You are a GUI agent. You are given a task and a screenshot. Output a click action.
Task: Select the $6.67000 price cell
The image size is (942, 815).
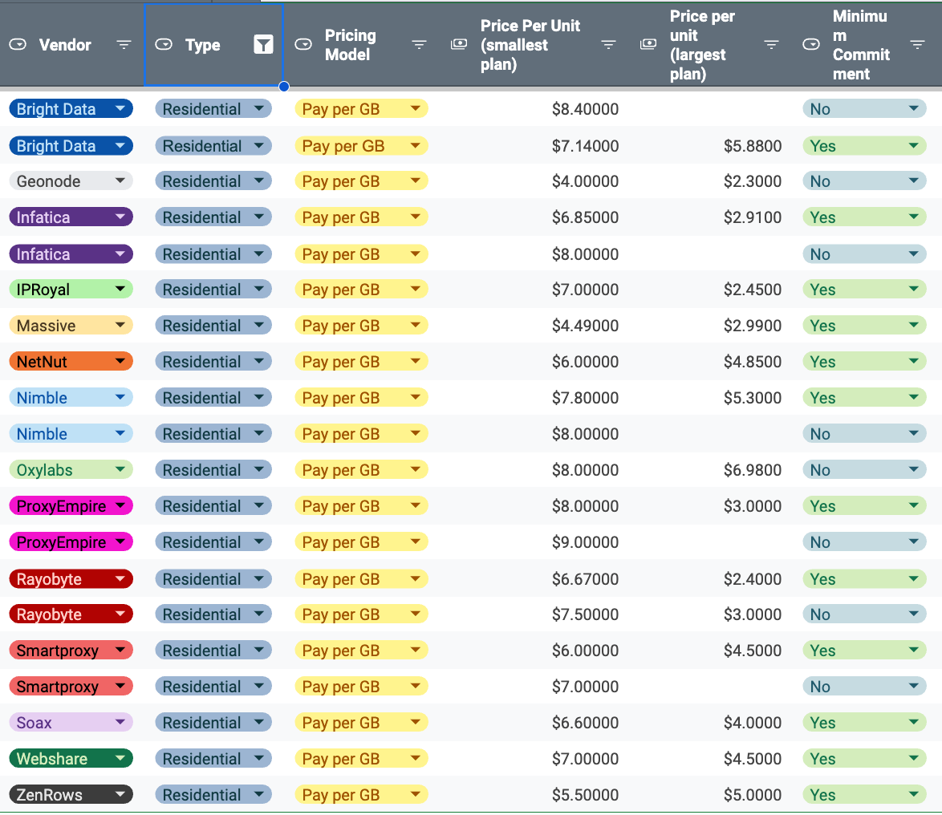585,579
